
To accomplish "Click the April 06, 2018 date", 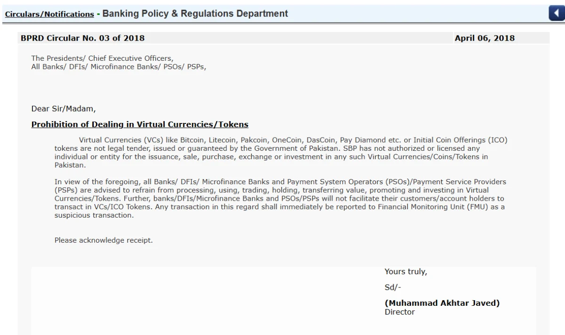I will 484,38.
